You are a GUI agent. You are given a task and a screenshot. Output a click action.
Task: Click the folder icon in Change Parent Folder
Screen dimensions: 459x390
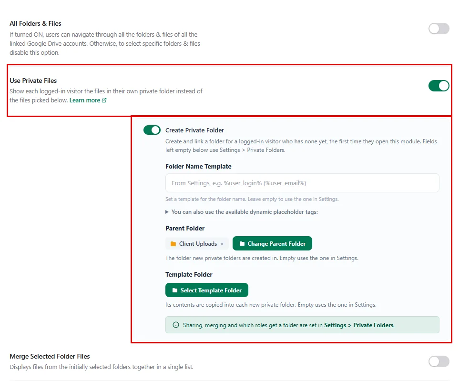pyautogui.click(x=242, y=243)
